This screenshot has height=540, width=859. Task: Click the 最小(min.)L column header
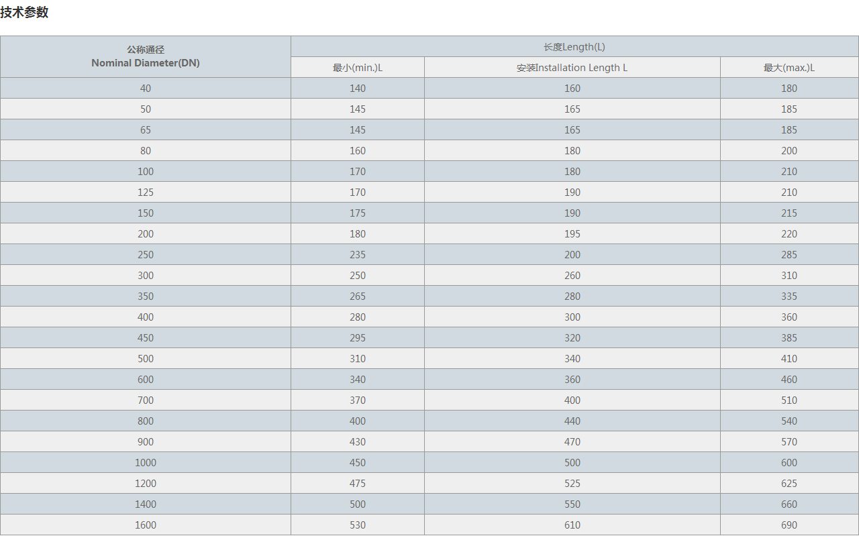(358, 68)
